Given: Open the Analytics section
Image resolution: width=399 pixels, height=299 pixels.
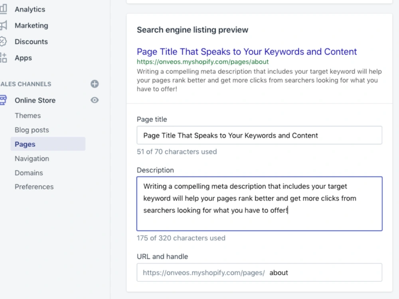Looking at the screenshot, I should (x=30, y=10).
